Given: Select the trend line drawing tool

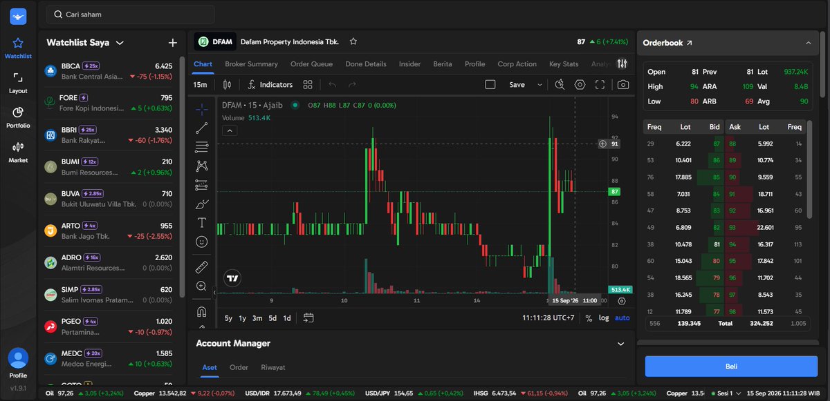Looking at the screenshot, I should coord(201,128).
